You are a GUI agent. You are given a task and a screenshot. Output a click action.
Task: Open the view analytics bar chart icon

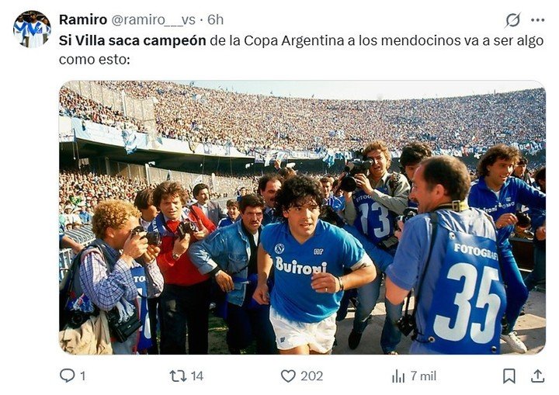[x=398, y=376]
